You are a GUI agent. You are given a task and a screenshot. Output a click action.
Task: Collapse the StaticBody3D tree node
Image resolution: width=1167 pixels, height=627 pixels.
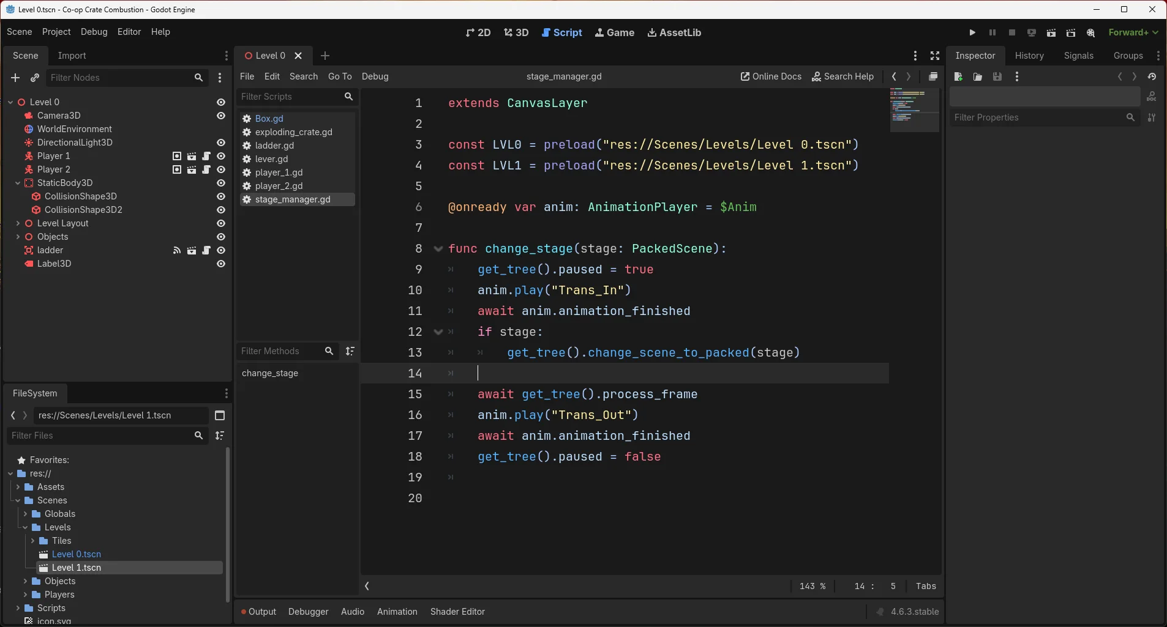pyautogui.click(x=18, y=183)
